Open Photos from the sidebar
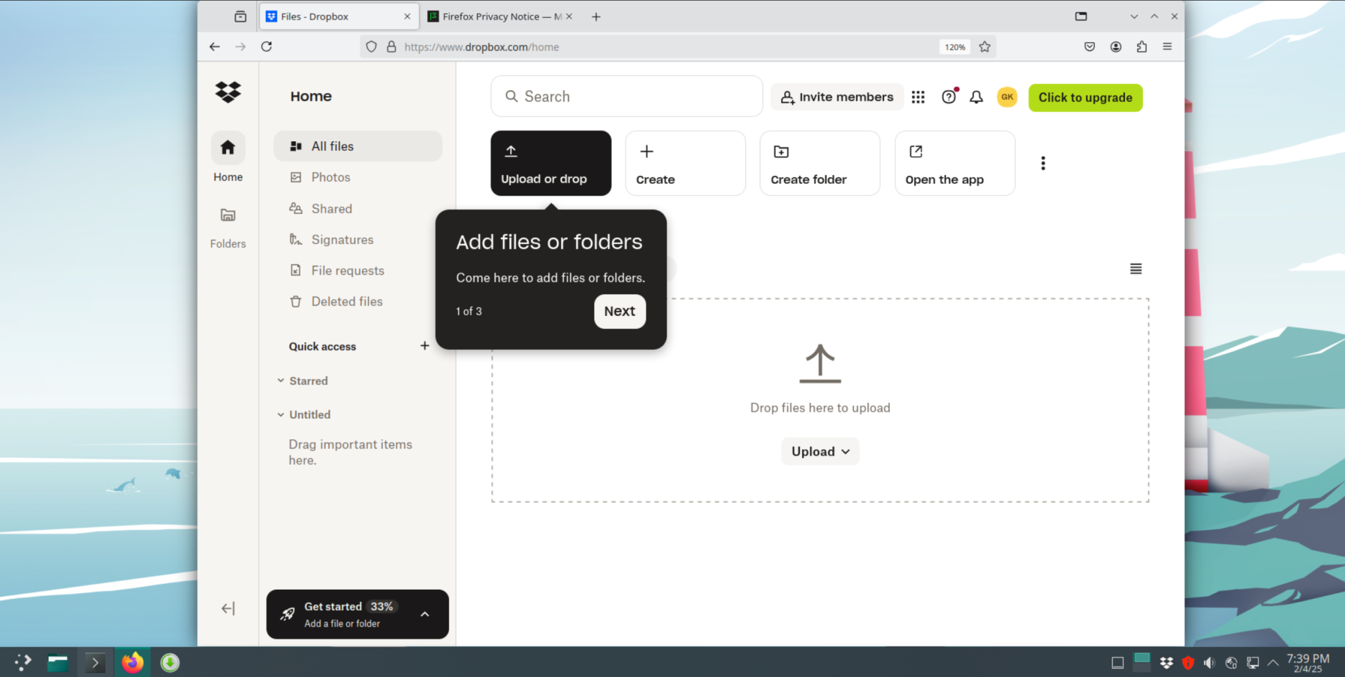This screenshot has height=677, width=1345. (x=330, y=177)
